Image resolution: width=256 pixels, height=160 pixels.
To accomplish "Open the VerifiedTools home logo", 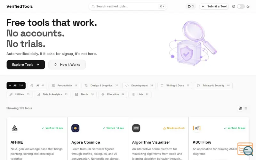I will [20, 6].
